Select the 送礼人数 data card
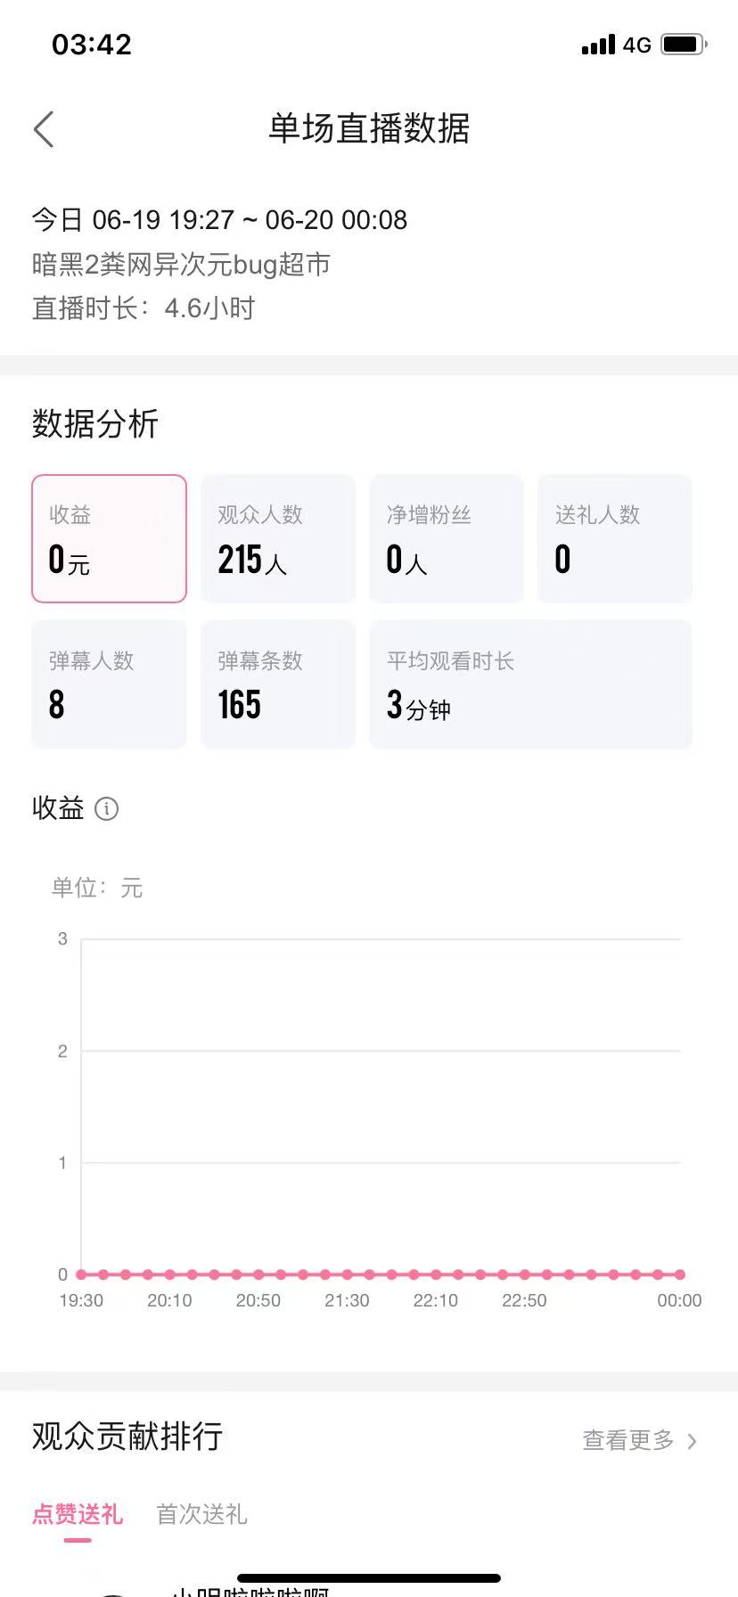This screenshot has height=1597, width=738. coord(615,538)
